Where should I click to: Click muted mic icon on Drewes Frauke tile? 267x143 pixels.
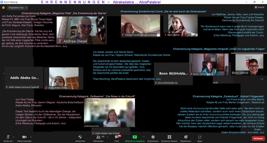(x=123, y=35)
